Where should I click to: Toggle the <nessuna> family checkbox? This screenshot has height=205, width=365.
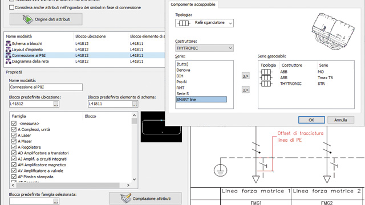click(x=14, y=124)
